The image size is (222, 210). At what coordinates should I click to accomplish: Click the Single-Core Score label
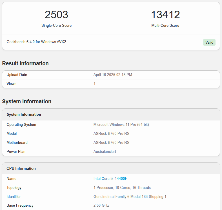[57, 25]
